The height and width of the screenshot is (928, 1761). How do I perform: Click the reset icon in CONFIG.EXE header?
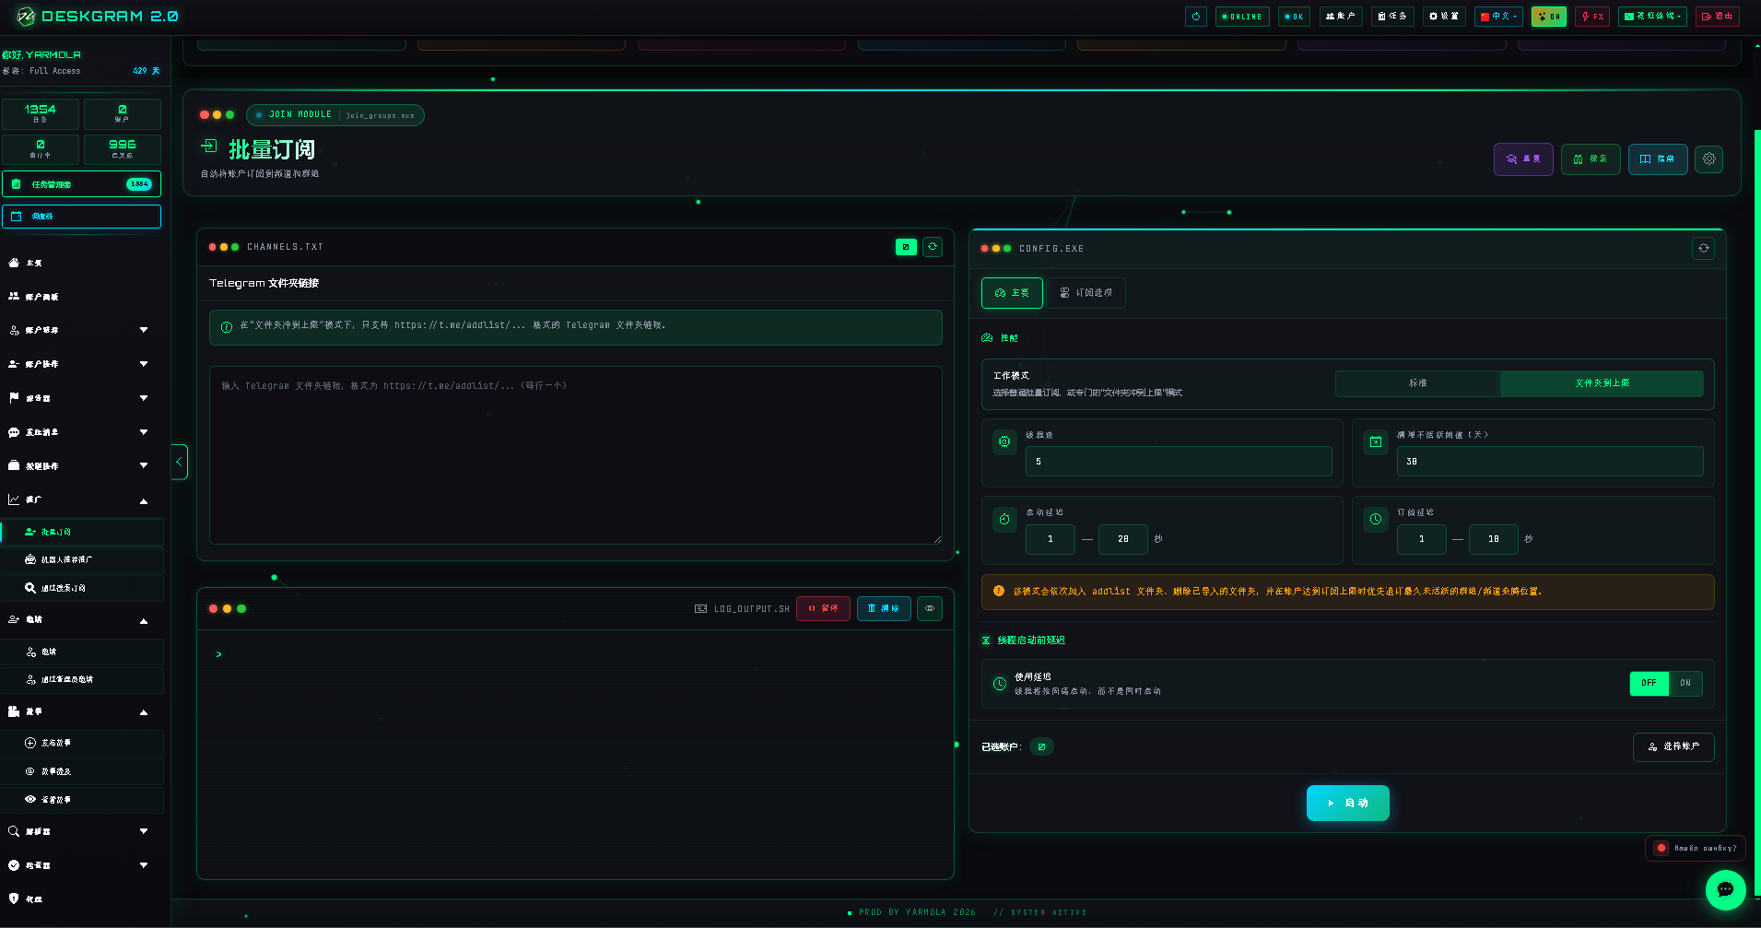[x=1703, y=248]
